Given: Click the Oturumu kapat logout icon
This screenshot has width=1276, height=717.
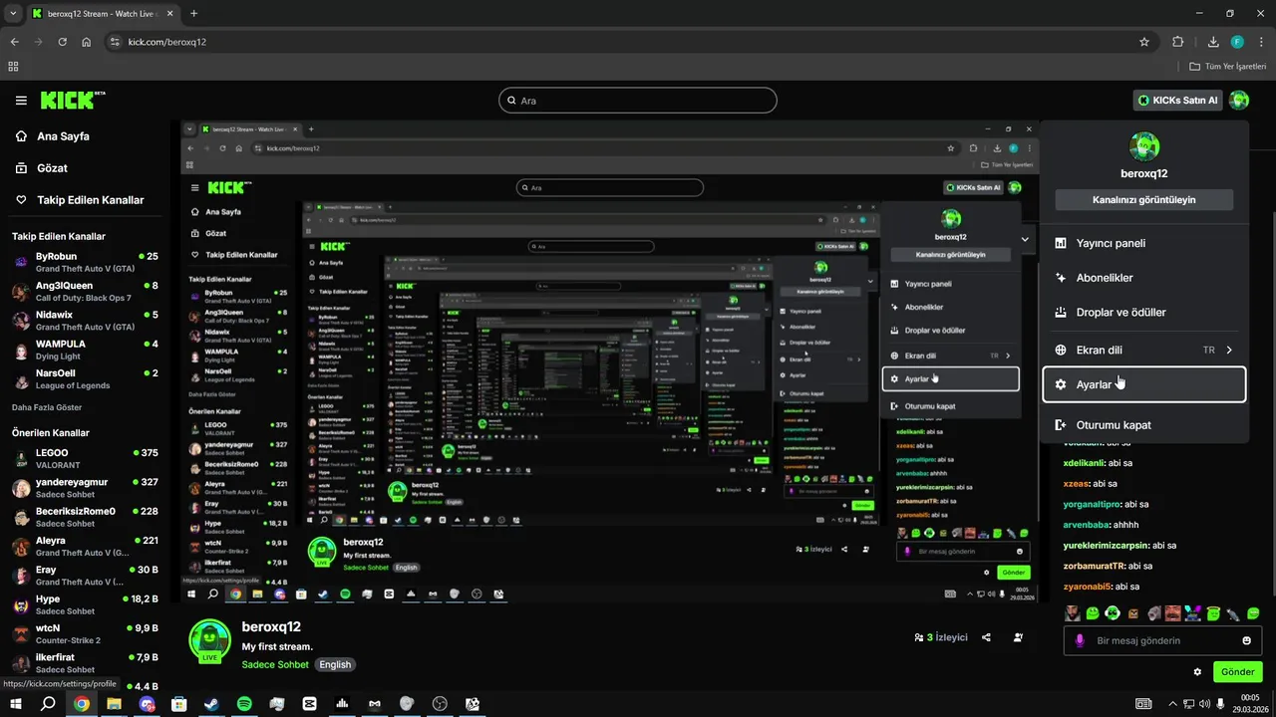Looking at the screenshot, I should pyautogui.click(x=1061, y=425).
